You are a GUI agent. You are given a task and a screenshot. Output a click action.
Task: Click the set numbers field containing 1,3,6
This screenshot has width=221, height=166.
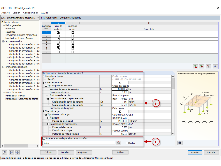pos(79,143)
